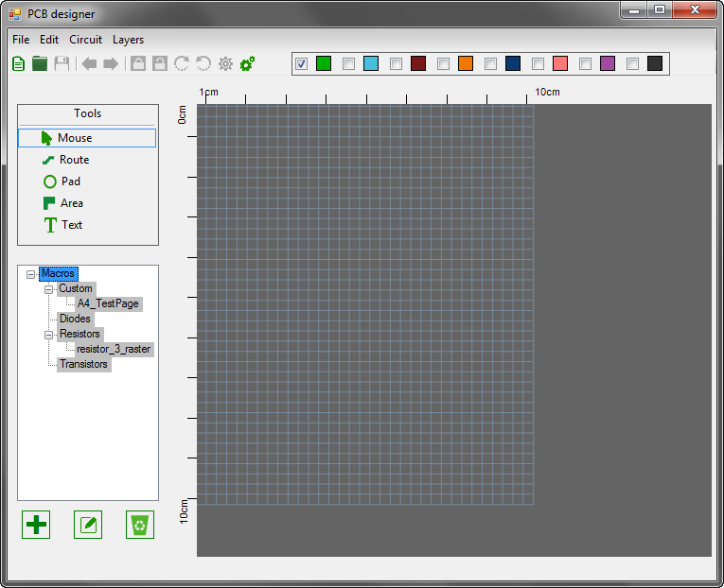The height and width of the screenshot is (588, 724).
Task: Select the Diodes category
Action: 75,319
